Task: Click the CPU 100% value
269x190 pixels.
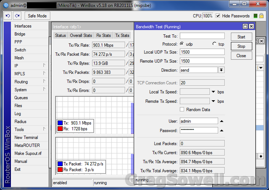Action: click(x=208, y=16)
